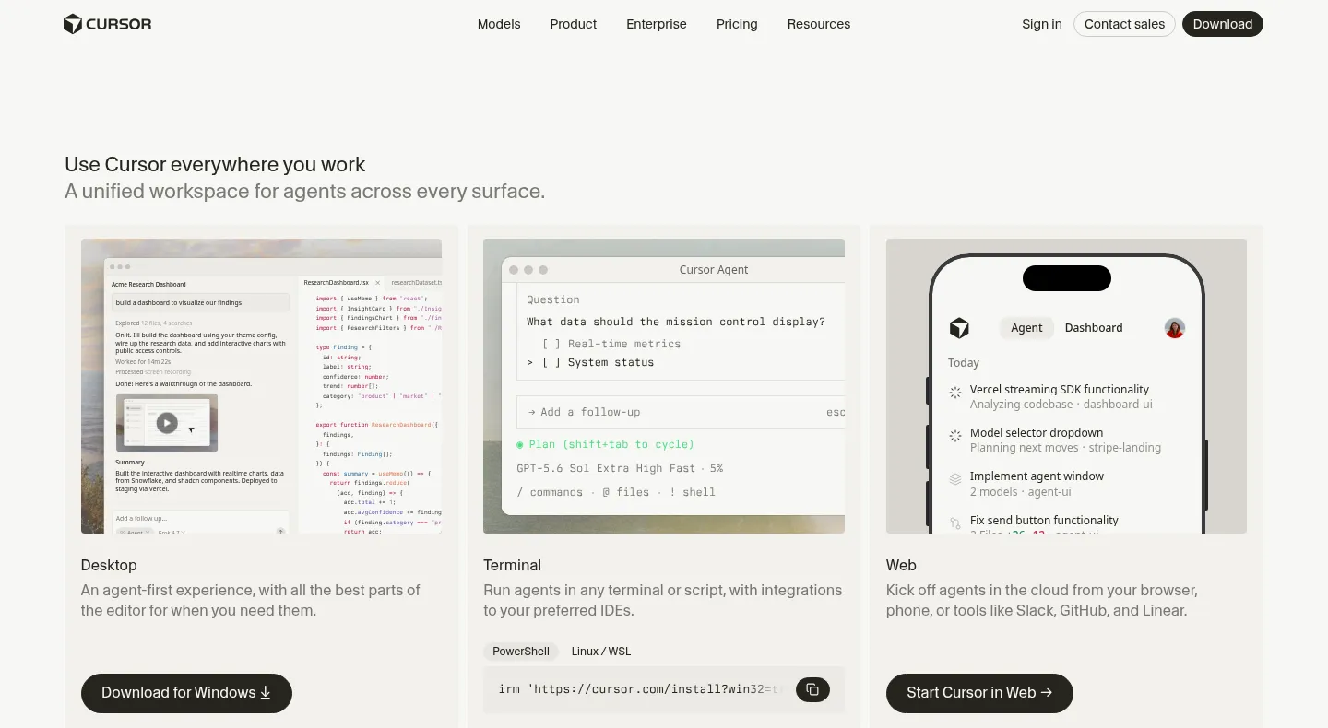
Task: Open the Product menu
Action: [574, 24]
